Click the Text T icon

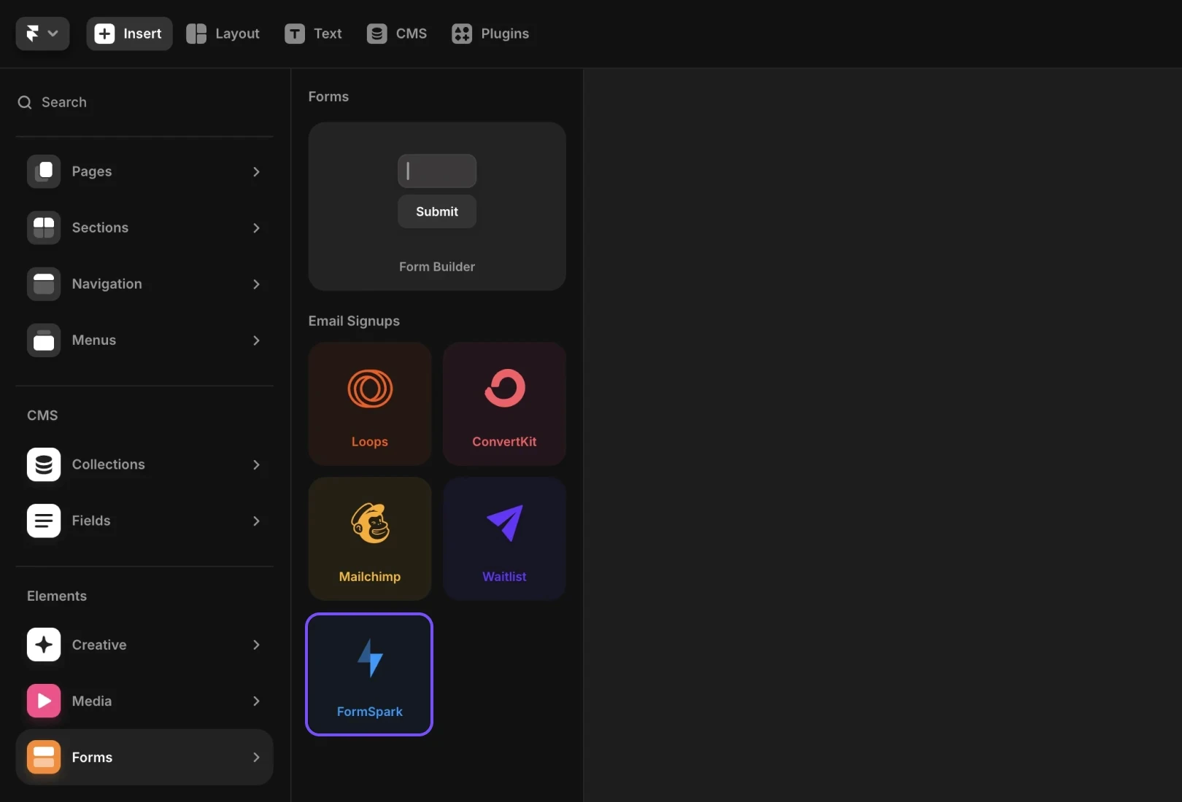[295, 34]
